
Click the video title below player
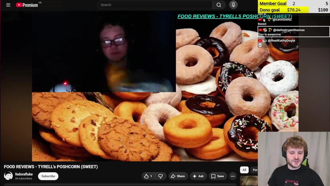click(51, 167)
